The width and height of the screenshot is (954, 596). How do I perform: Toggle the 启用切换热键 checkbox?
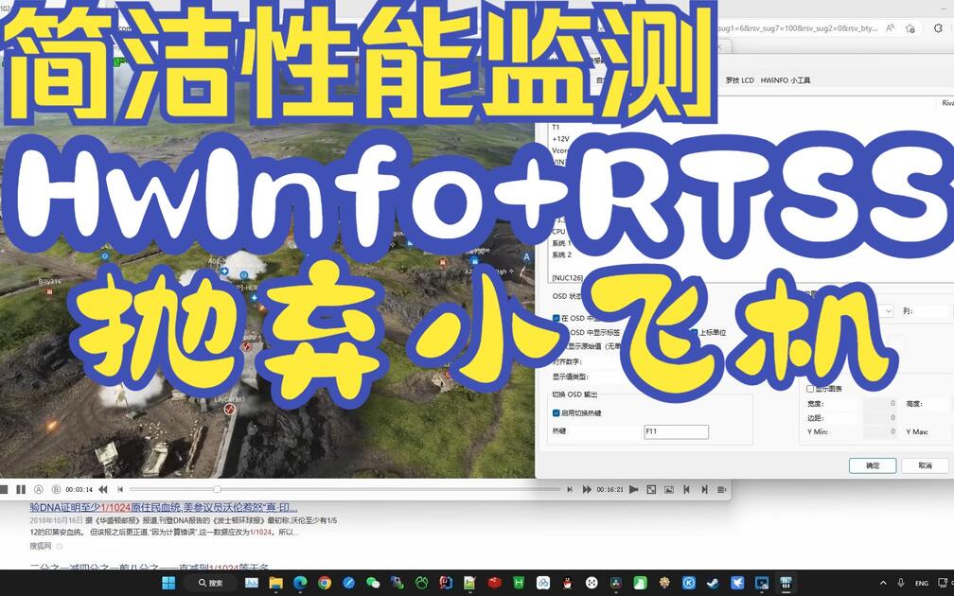coord(556,412)
